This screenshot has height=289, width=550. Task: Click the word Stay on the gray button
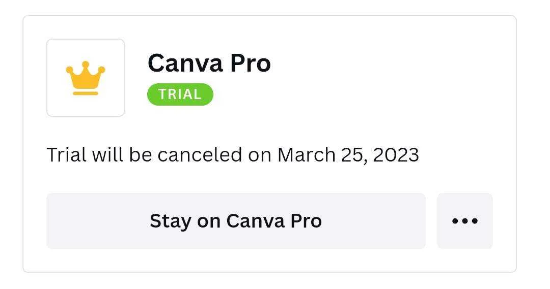pyautogui.click(x=171, y=221)
